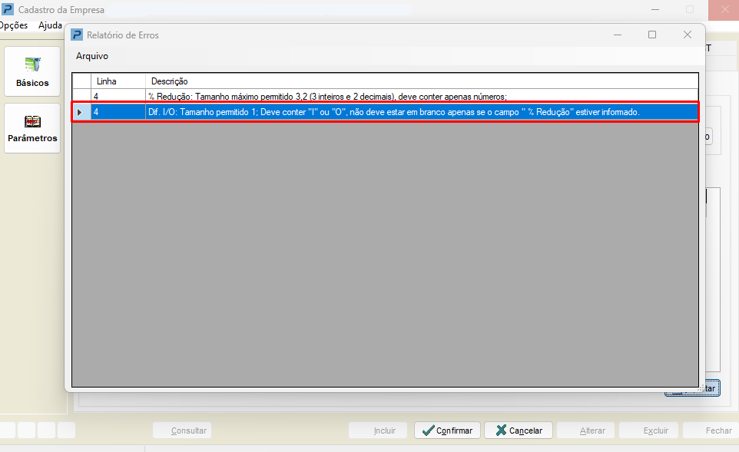739x452 pixels.
Task: Click the Cancelar button
Action: (x=519, y=431)
